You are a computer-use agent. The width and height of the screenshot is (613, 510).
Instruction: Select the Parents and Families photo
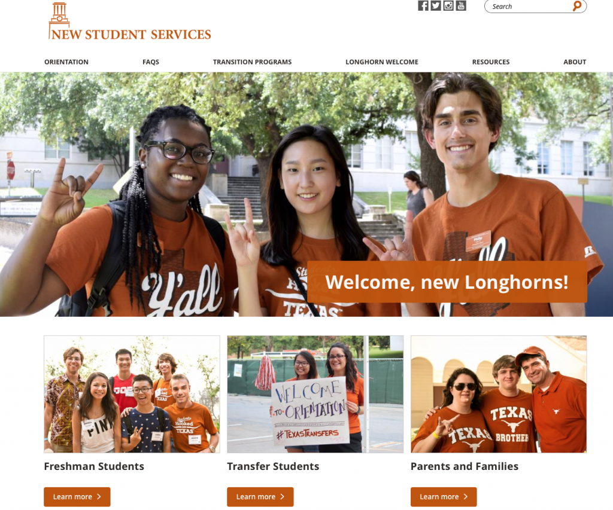(499, 394)
